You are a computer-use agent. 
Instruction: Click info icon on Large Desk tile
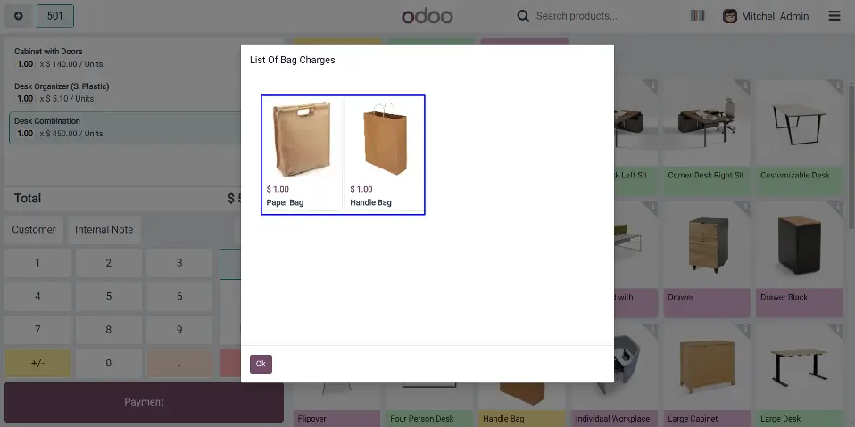(838, 330)
